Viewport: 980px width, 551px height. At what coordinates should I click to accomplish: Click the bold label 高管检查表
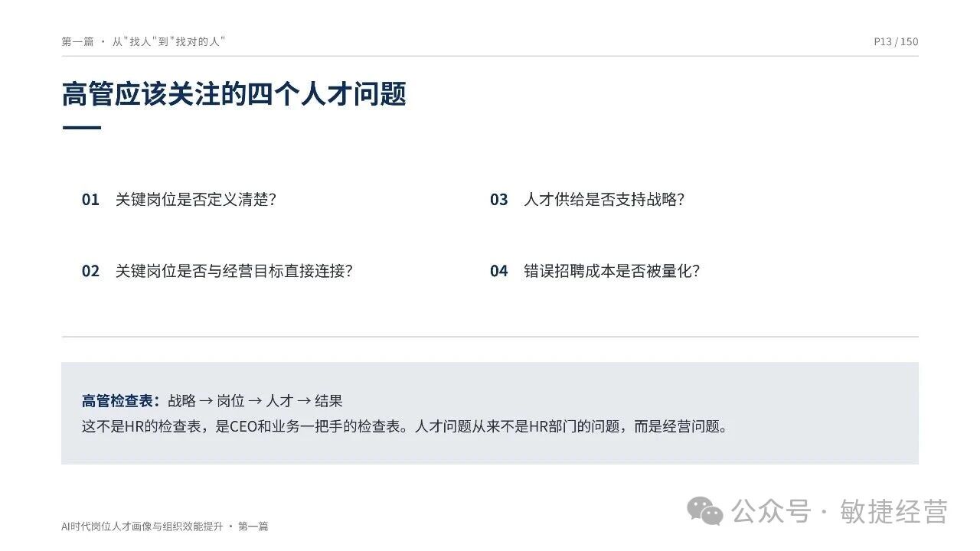121,400
